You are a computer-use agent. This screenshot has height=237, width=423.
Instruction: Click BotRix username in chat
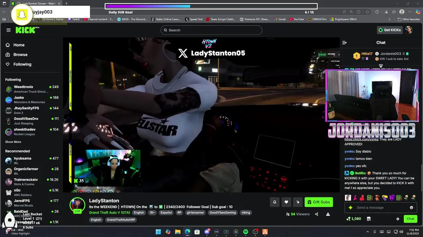pos(361,173)
